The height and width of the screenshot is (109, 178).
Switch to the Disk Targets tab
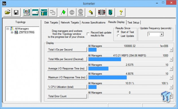click(x=51, y=23)
